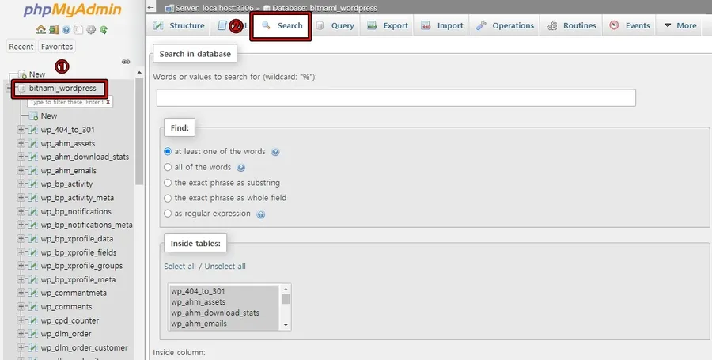Go to the Operations tab
The height and width of the screenshot is (360, 712).
(505, 25)
